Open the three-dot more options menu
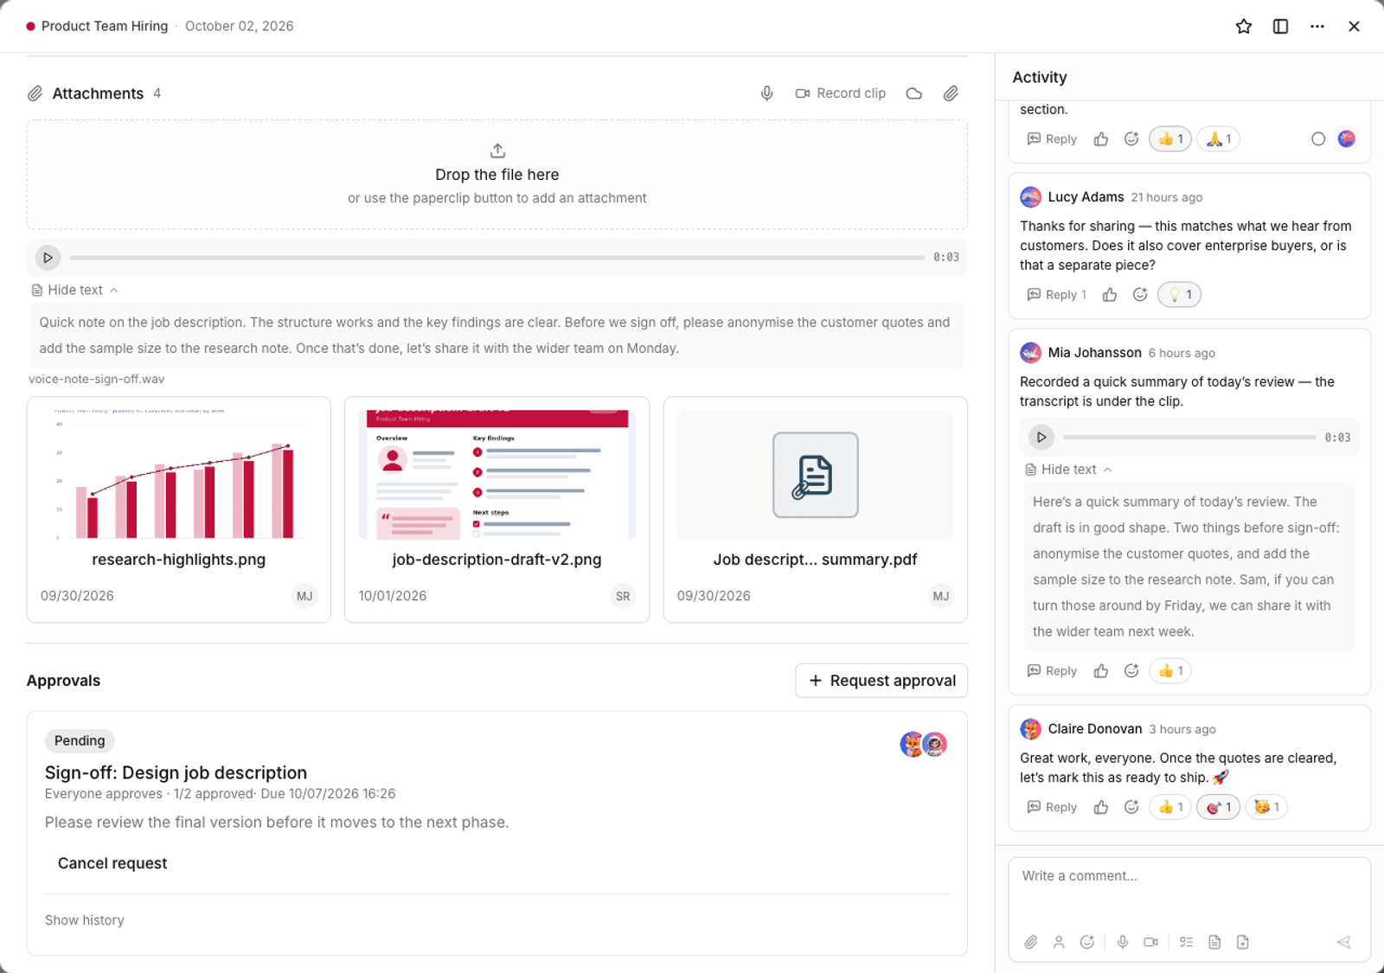 pos(1317,26)
